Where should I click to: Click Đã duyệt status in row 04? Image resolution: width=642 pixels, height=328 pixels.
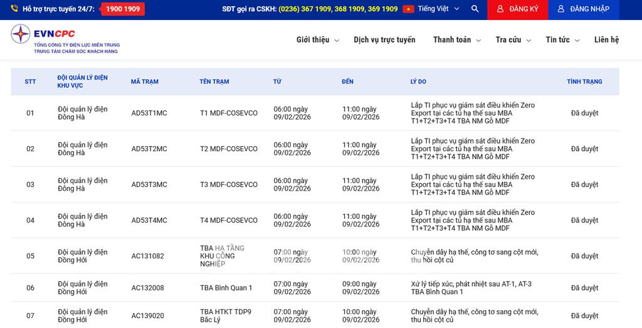pyautogui.click(x=584, y=221)
